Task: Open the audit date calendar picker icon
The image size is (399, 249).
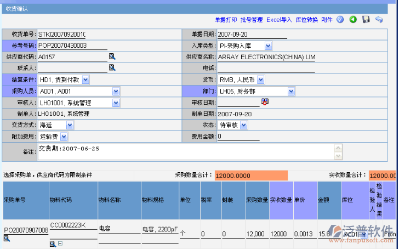Action: (x=265, y=102)
